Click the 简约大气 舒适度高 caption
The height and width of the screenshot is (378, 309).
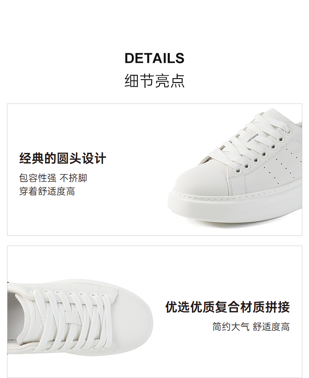click(x=251, y=327)
